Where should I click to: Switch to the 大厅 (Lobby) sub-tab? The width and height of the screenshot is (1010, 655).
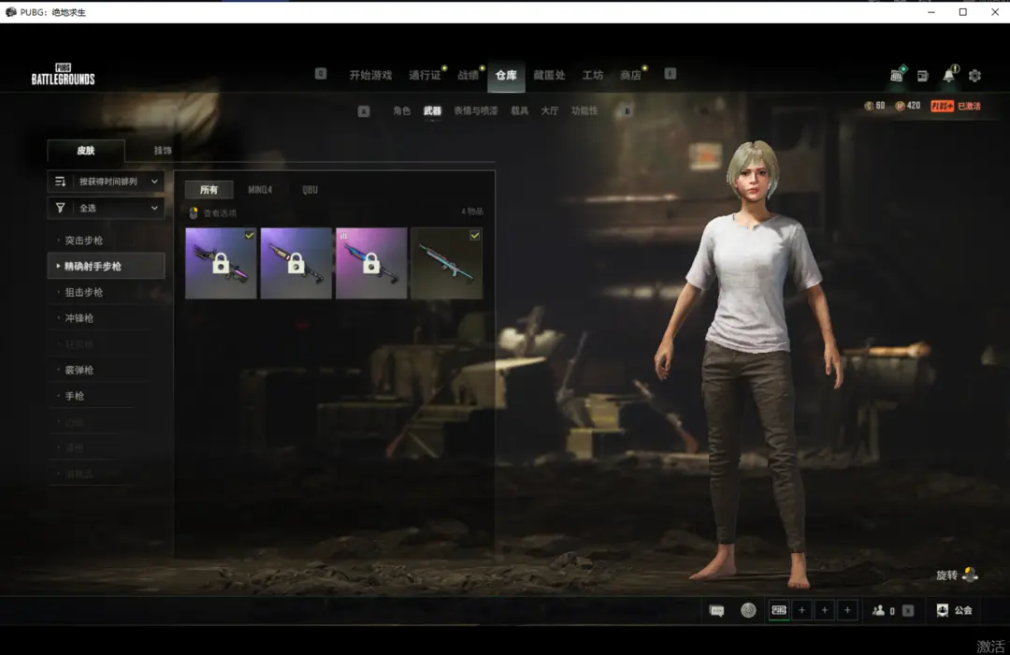pos(550,111)
